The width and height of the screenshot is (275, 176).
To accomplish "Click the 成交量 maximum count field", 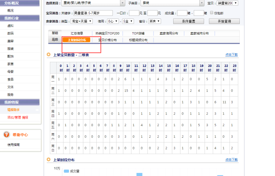I will pyautogui.click(x=199, y=13).
